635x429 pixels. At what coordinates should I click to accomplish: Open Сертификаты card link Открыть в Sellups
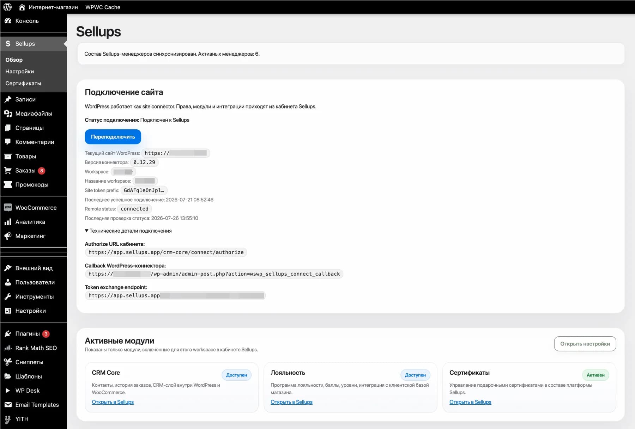[x=470, y=402]
